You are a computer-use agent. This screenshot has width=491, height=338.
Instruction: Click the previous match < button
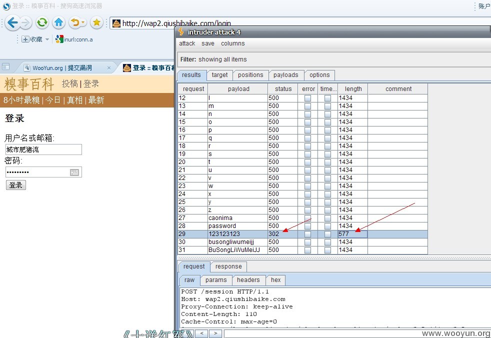pyautogui.click(x=201, y=333)
